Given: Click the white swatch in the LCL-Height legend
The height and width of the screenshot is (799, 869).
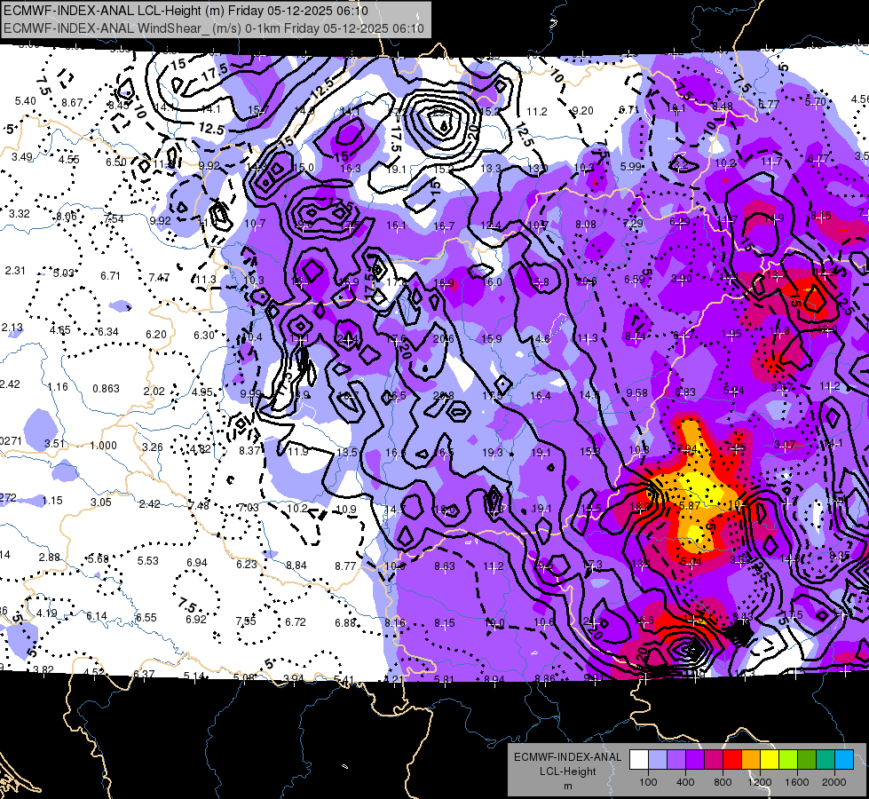Looking at the screenshot, I should [x=639, y=760].
